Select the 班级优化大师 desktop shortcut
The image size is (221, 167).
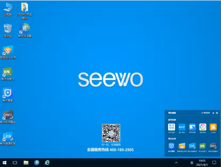click(x=8, y=52)
